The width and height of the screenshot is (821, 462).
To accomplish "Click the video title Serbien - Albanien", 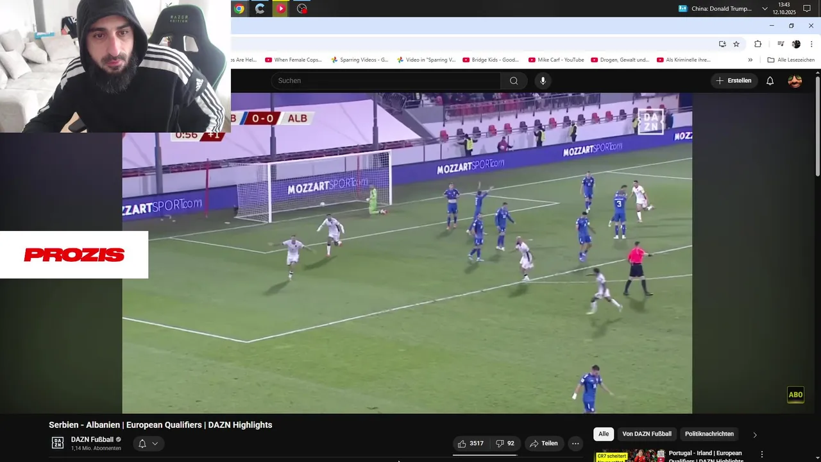I will point(160,425).
